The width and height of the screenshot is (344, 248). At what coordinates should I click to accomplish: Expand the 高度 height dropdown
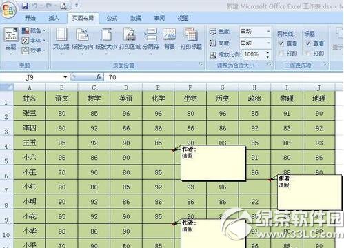268,43
